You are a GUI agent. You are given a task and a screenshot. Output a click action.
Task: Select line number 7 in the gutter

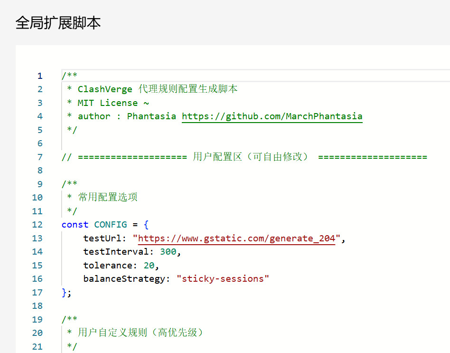tap(40, 157)
